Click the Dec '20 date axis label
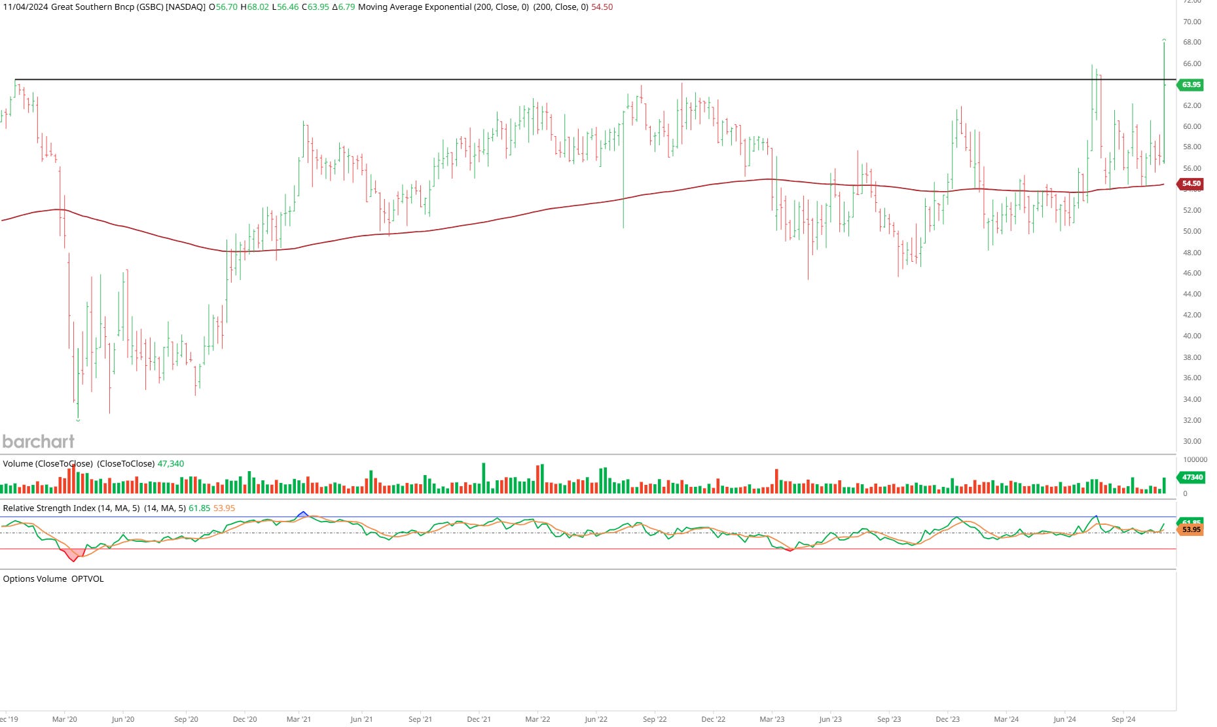The width and height of the screenshot is (1217, 727). [x=245, y=719]
